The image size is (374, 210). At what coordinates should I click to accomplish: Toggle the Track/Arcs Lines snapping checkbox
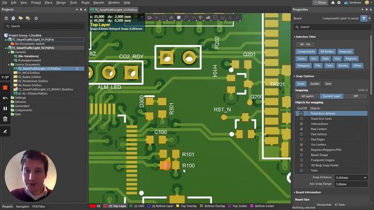[302, 118]
